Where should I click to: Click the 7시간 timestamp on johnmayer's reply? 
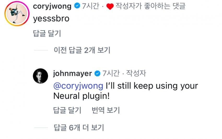(x=111, y=73)
